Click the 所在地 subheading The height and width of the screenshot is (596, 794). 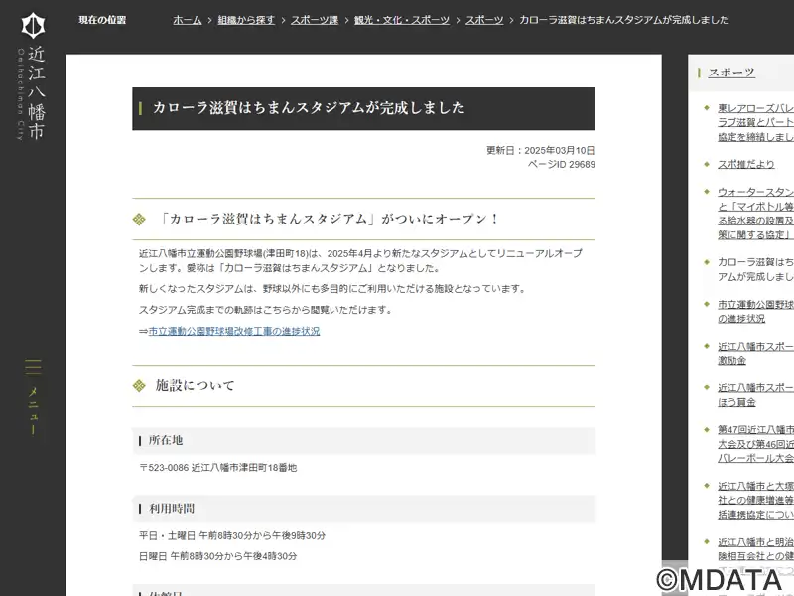[x=166, y=440]
